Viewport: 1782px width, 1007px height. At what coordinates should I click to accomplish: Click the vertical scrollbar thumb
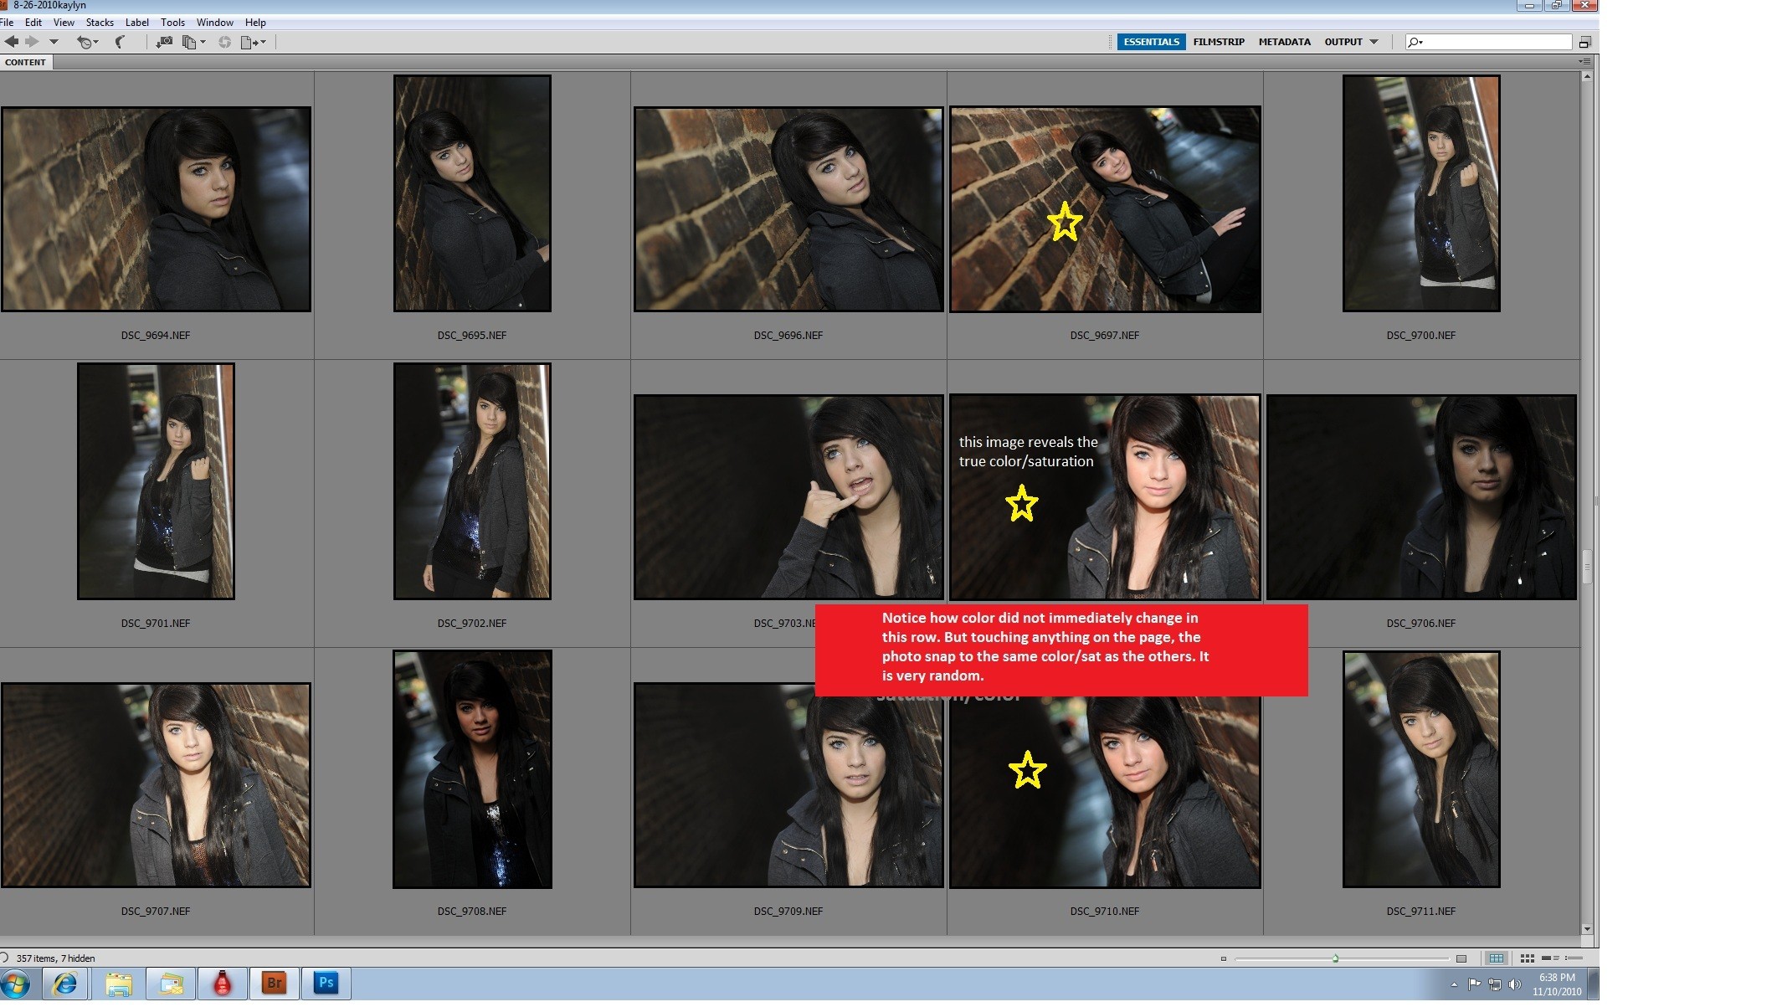pos(1586,567)
